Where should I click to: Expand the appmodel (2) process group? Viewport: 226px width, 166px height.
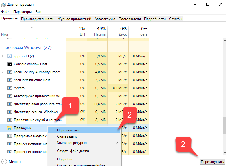tap(3, 56)
